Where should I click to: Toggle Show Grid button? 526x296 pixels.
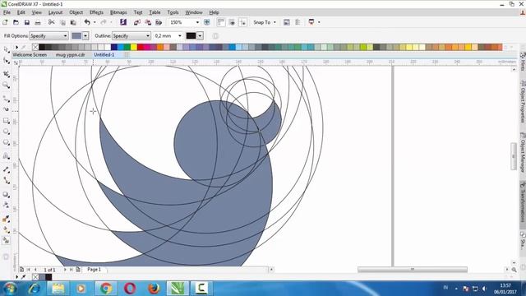pyautogui.click(x=232, y=22)
